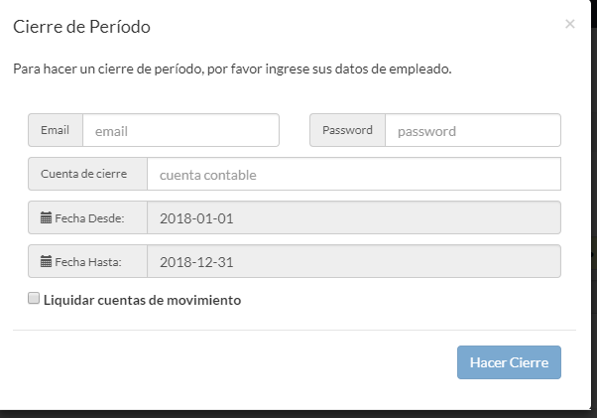Click the Fecha Hasta calendar icon
The height and width of the screenshot is (418, 597).
click(x=46, y=261)
